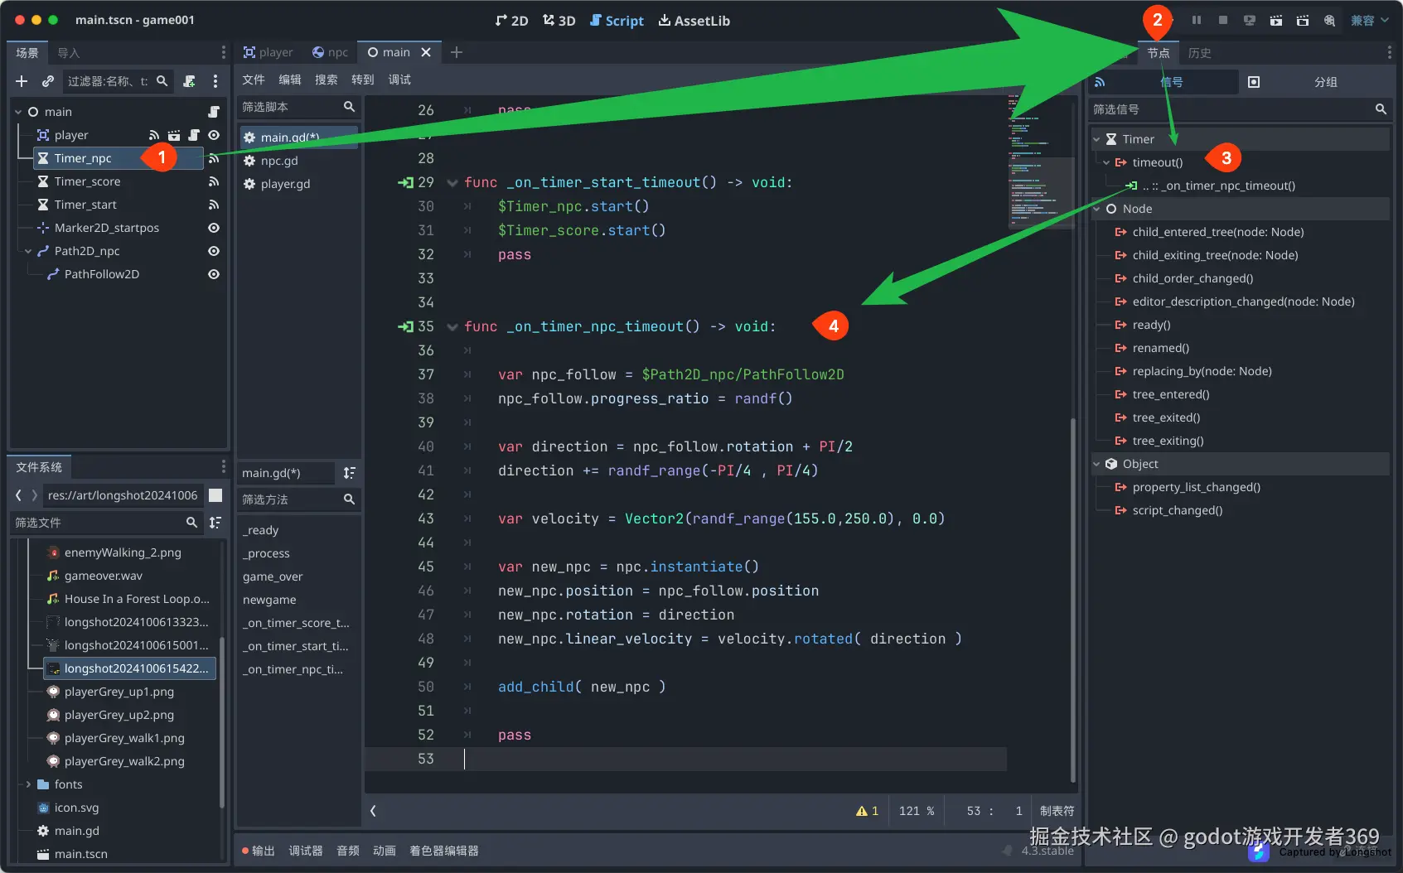The image size is (1403, 873).
Task: Click the 制表符 indentation indicator
Action: coord(1057,811)
